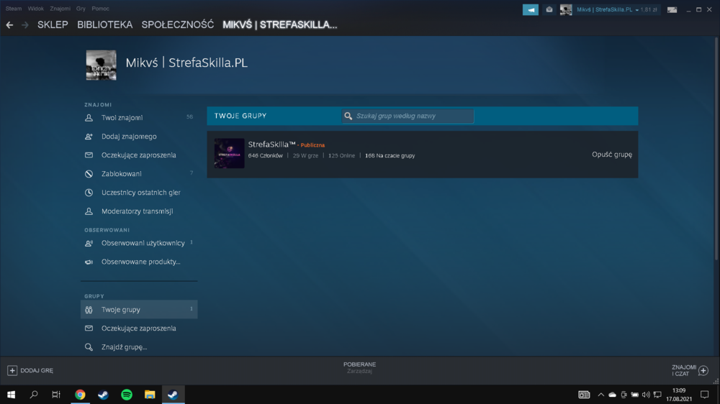
Task: Click Opuść grupę to leave group
Action: click(x=611, y=155)
